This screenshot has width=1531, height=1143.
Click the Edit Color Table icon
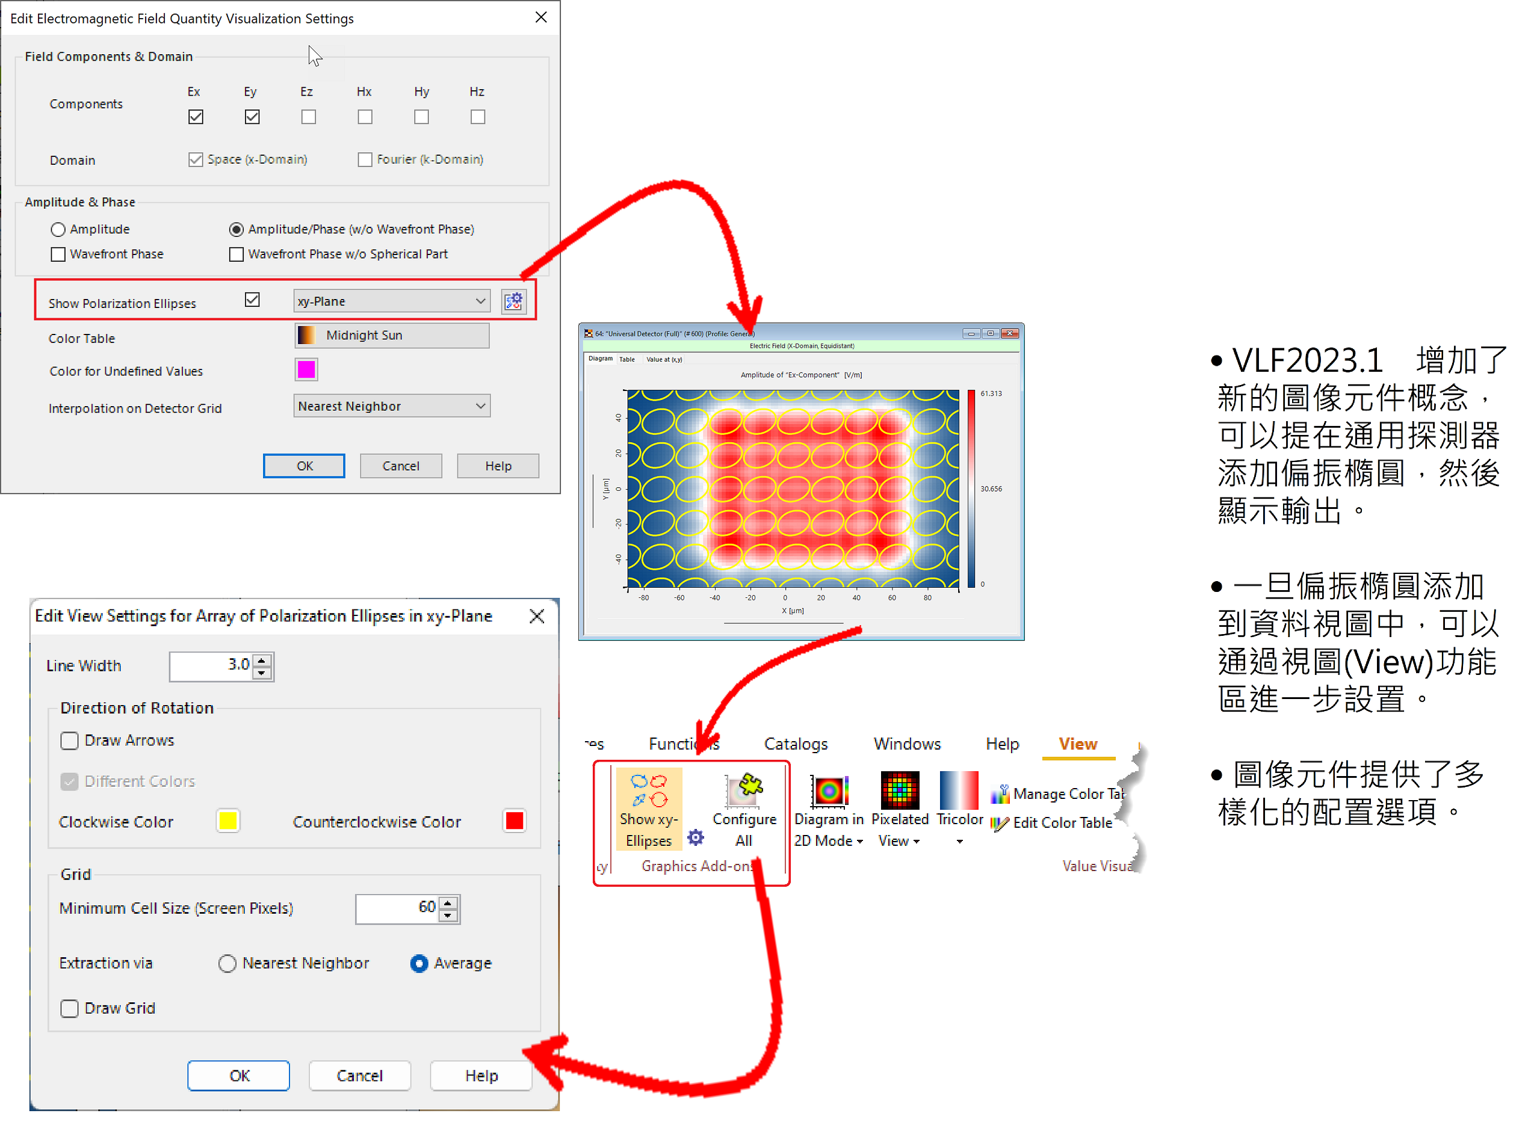(1000, 824)
